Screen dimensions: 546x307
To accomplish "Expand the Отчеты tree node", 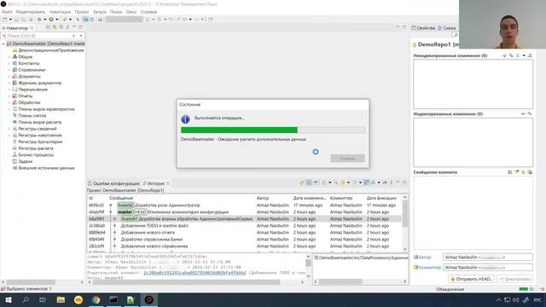I will coord(9,96).
